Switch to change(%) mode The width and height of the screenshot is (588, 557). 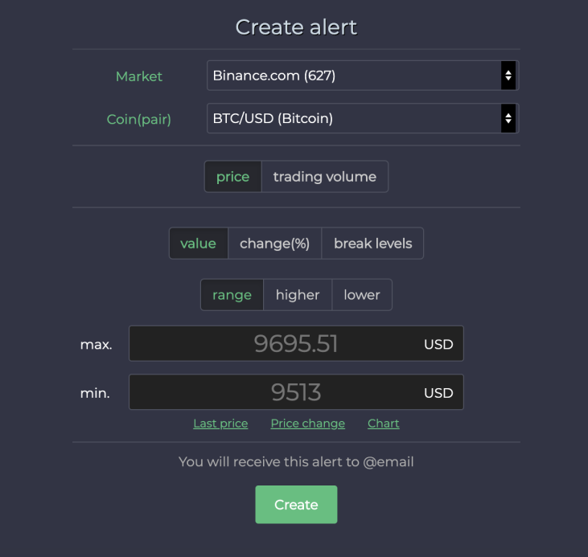pyautogui.click(x=274, y=244)
